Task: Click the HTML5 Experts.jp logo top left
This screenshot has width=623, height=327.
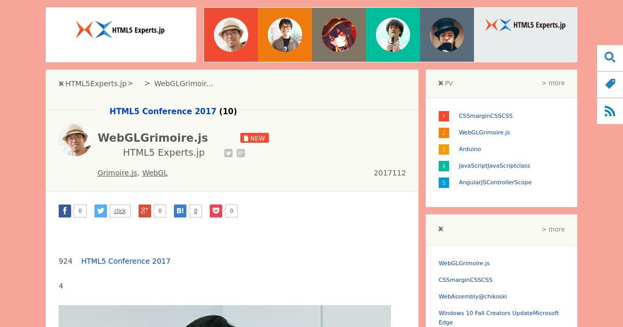Action: [x=120, y=30]
